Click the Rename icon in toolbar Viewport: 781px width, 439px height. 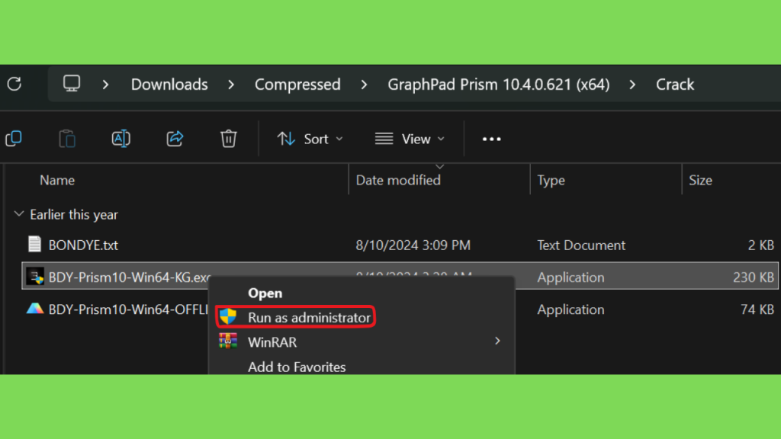[x=121, y=139]
